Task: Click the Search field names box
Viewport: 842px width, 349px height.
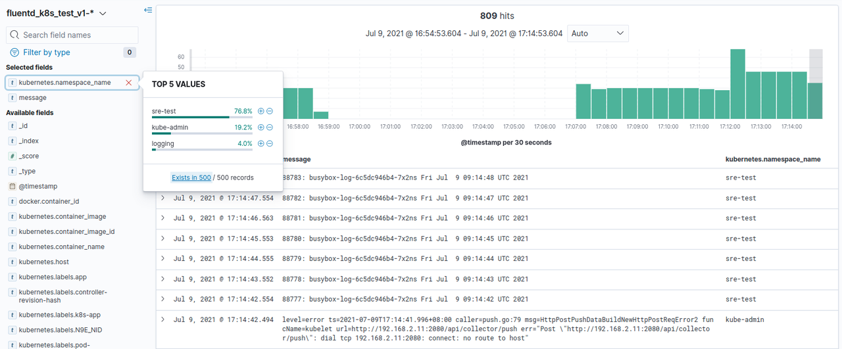Action: 72,35
